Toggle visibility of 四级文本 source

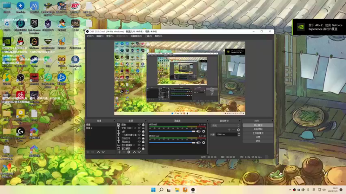[x=139, y=138]
